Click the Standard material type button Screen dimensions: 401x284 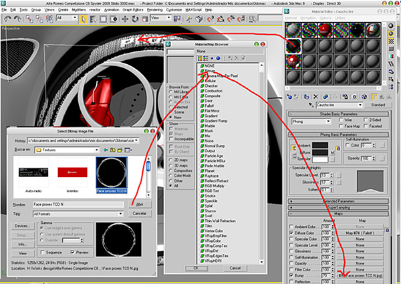point(378,105)
